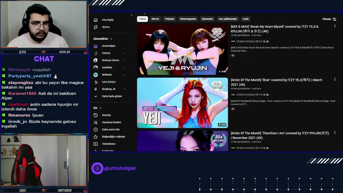The height and width of the screenshot is (193, 343).
Task: Open Break My Heart Myself video title
Action: click(275, 29)
